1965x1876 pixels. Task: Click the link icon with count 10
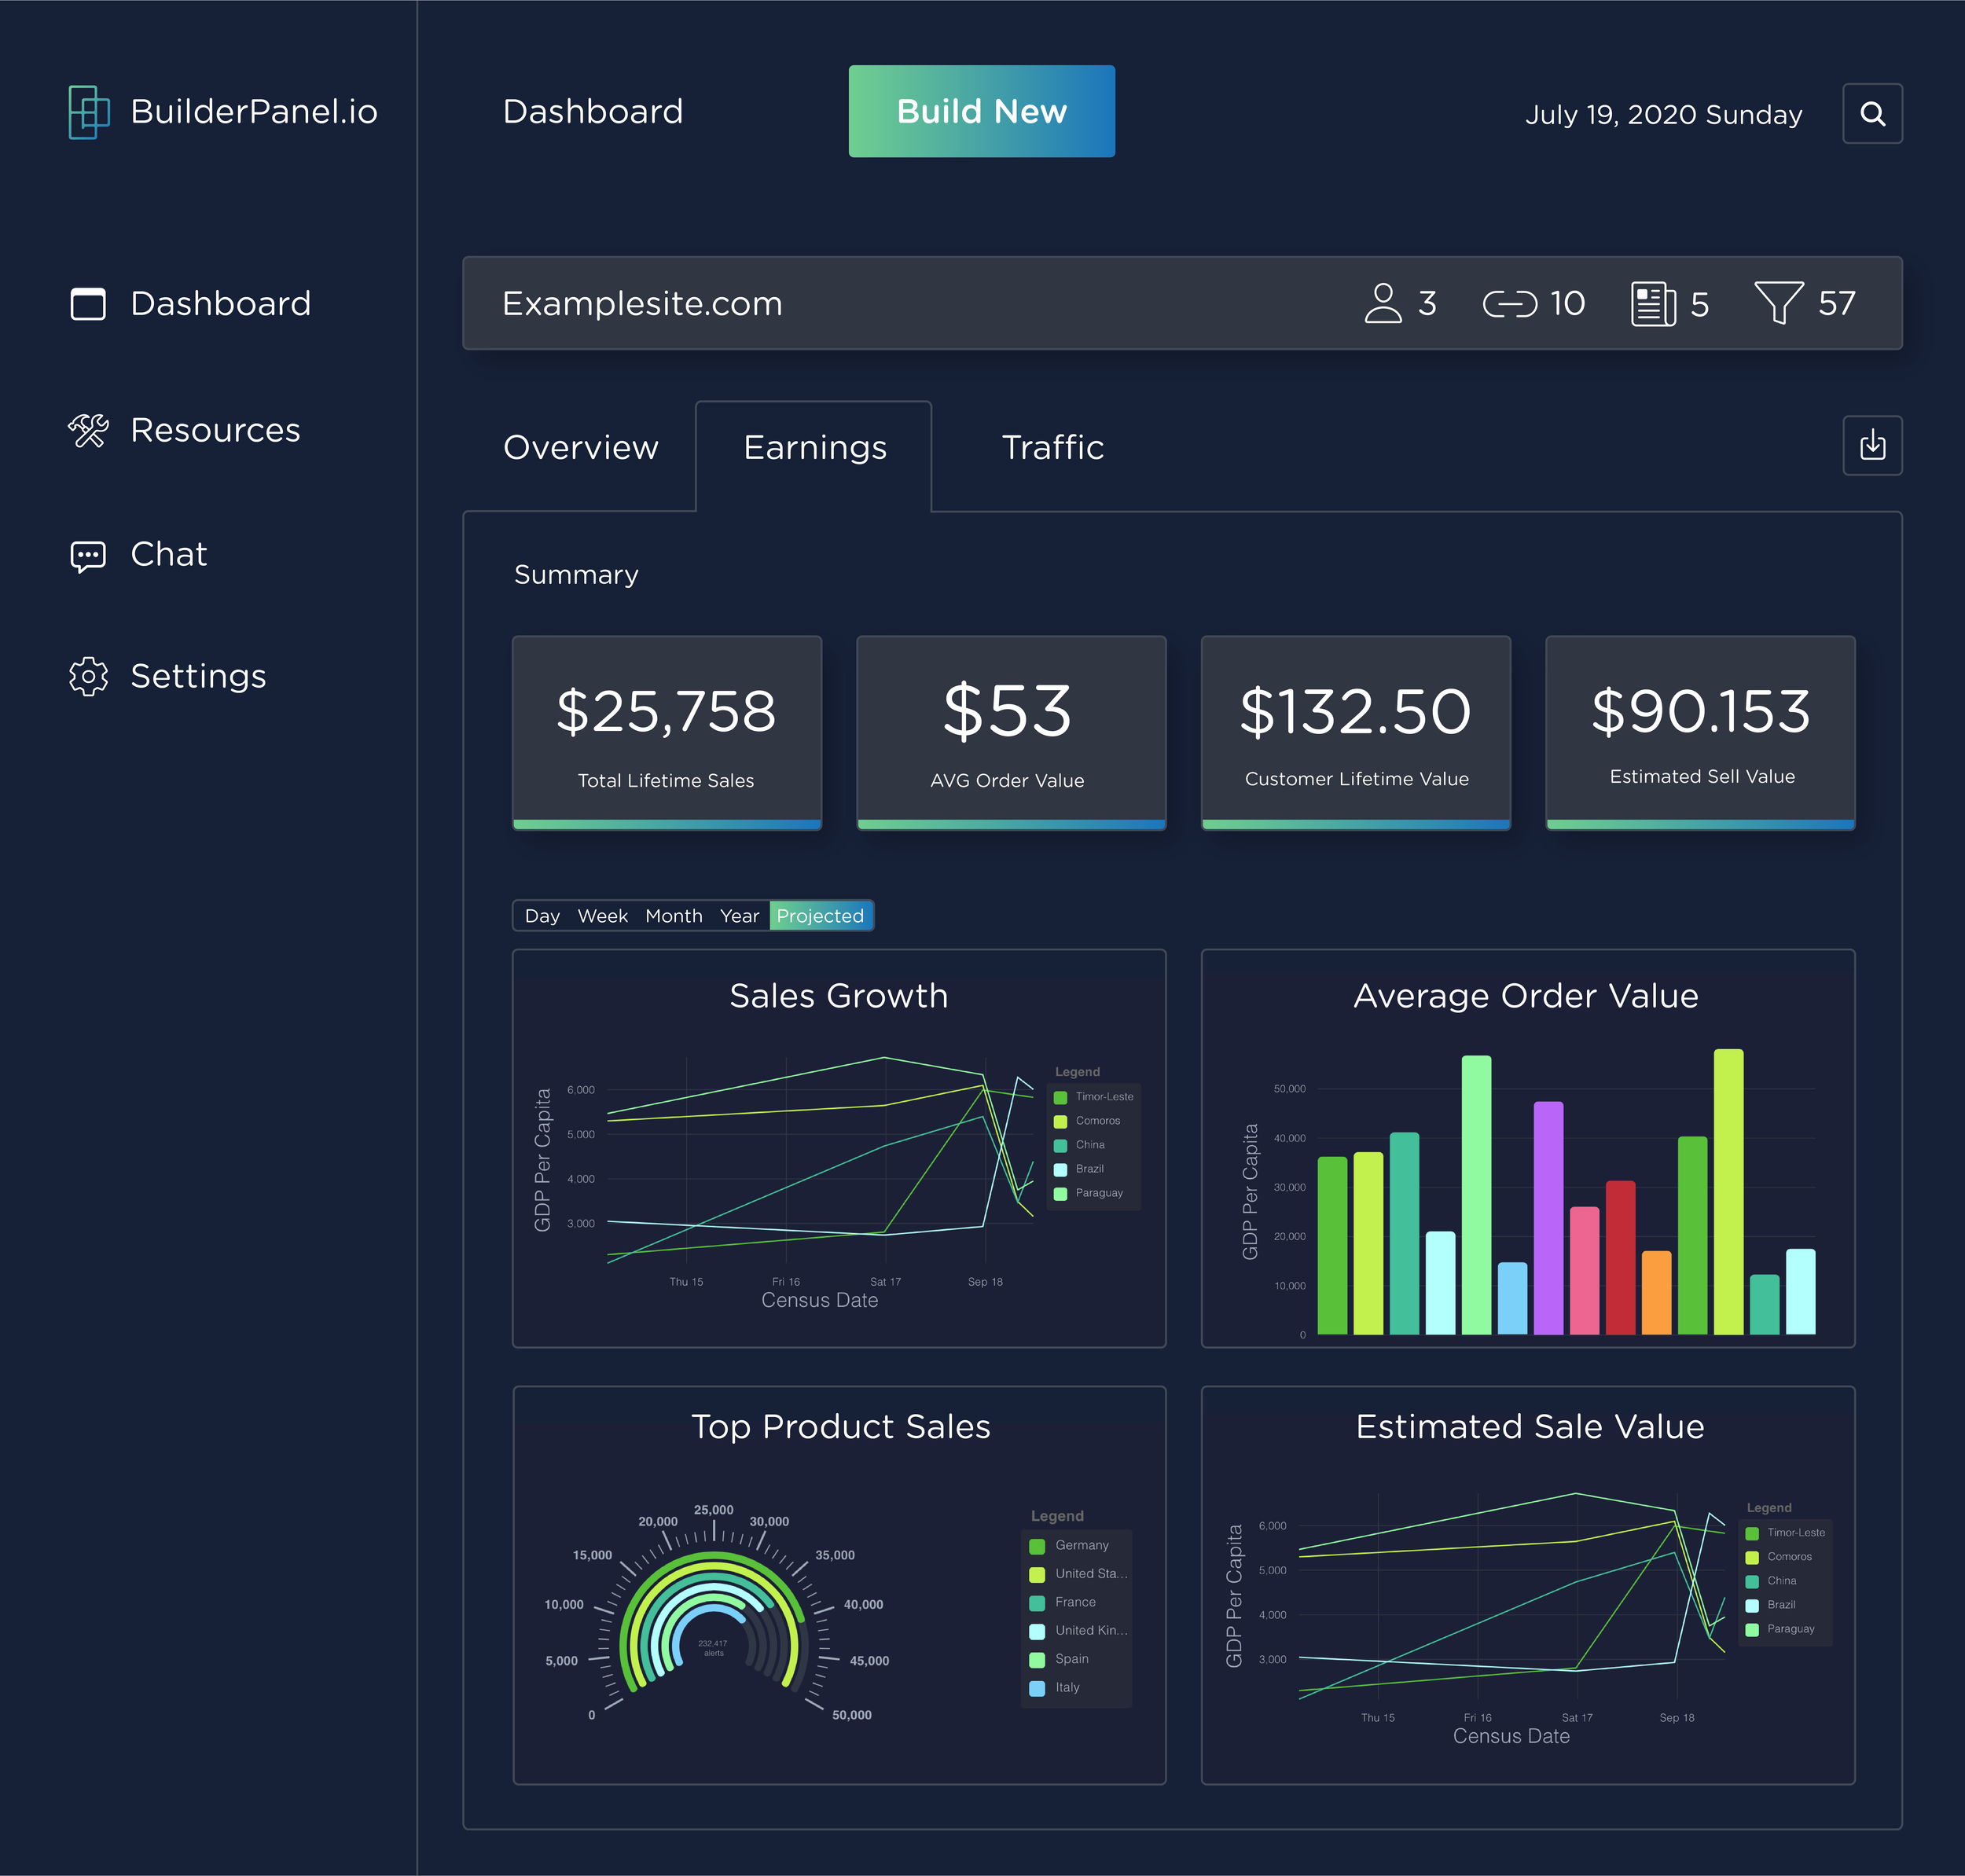click(x=1510, y=304)
